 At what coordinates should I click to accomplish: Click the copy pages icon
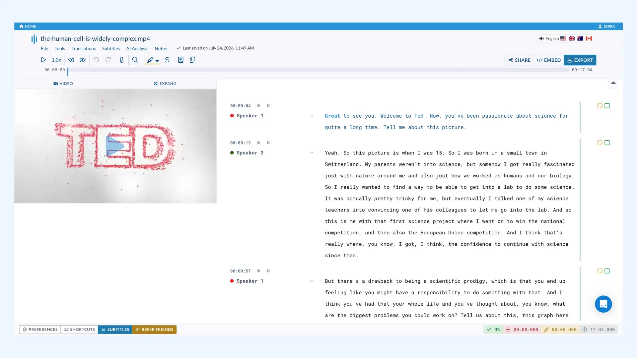[192, 60]
